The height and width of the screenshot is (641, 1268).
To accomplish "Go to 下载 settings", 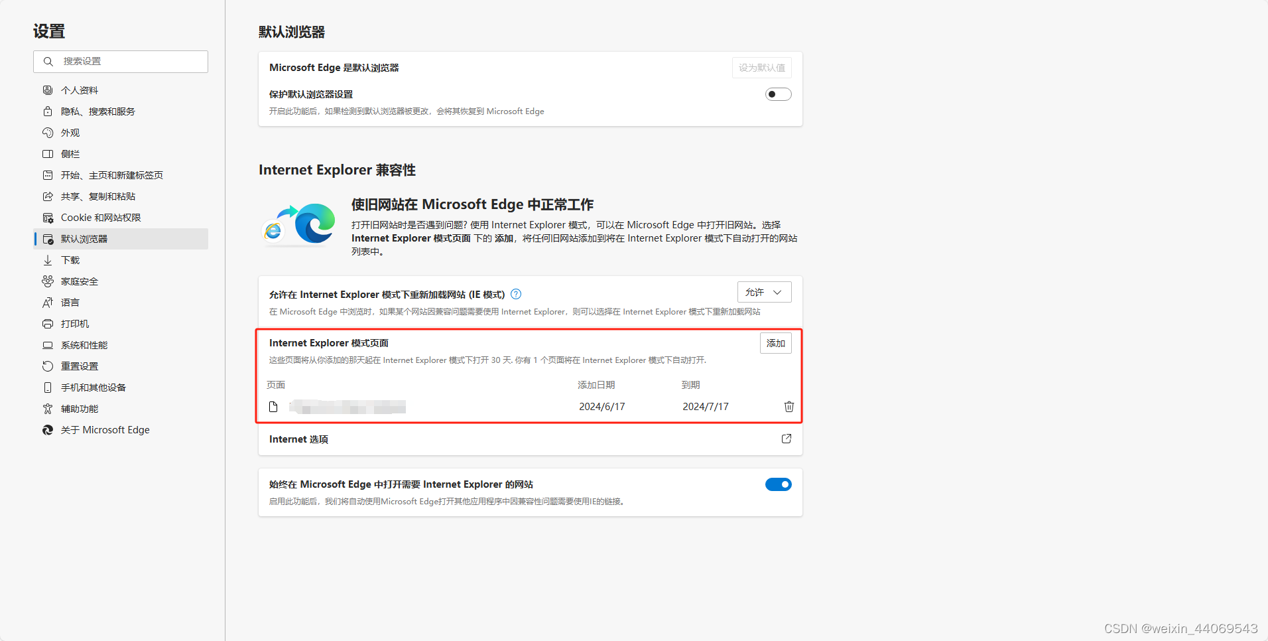I will tap(121, 260).
